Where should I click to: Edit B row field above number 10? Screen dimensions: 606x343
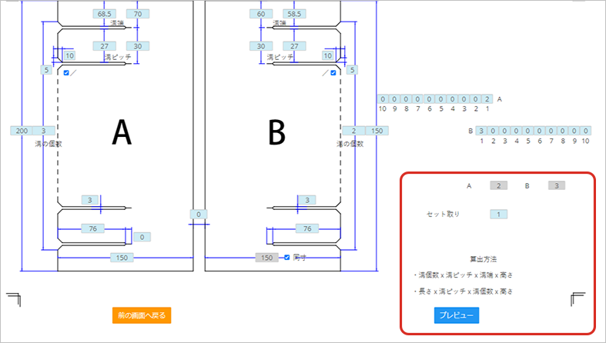point(586,131)
